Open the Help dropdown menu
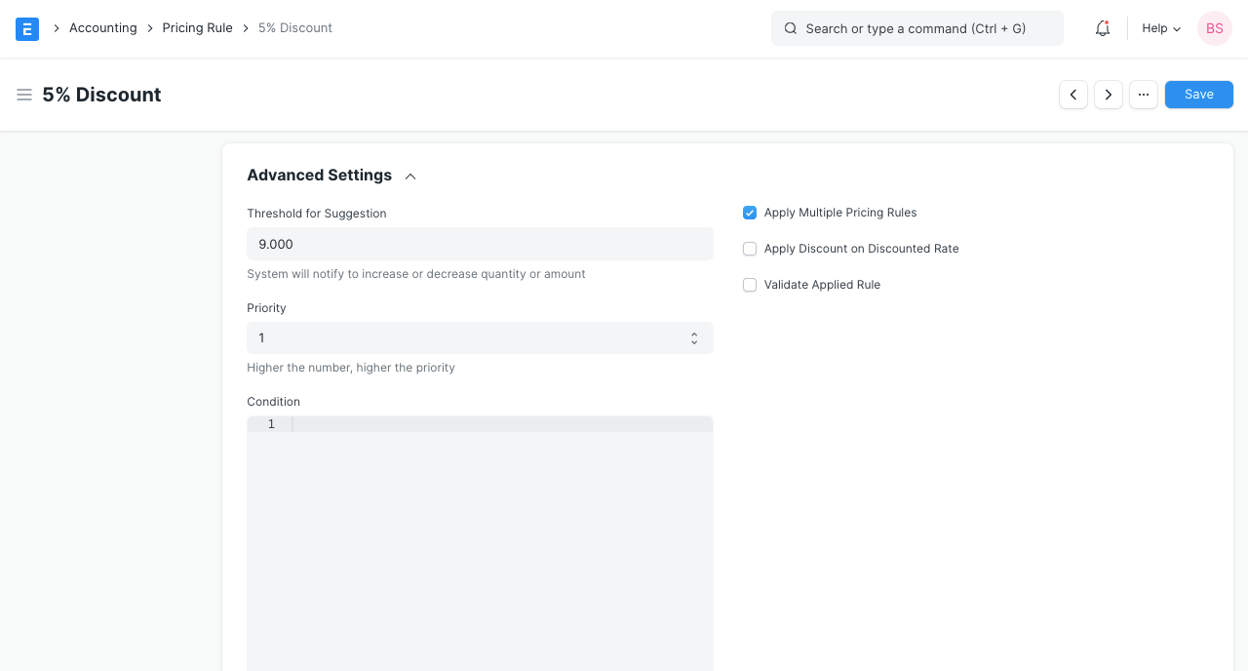1248x671 pixels. pos(1159,28)
